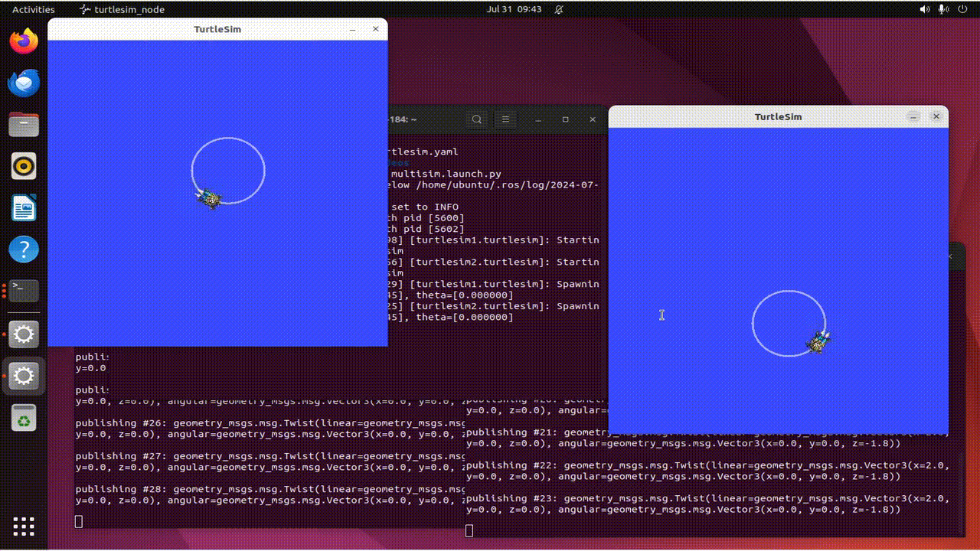Open system menu via power icon
This screenshot has width=980, height=551.
[961, 9]
